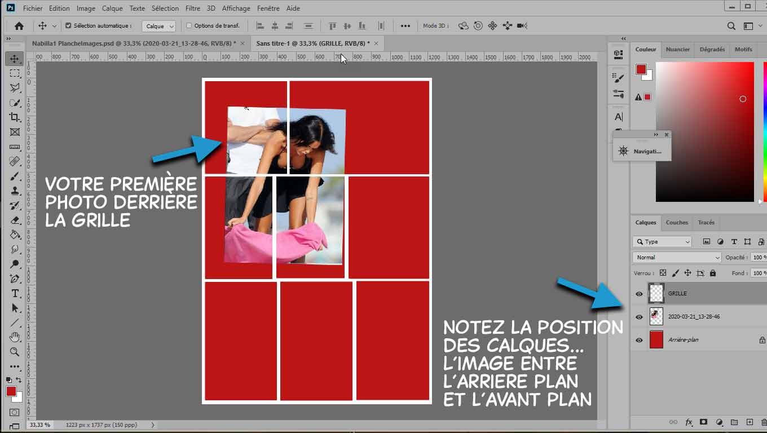
Task: Hide the Arrière-plan layer
Action: tap(639, 340)
